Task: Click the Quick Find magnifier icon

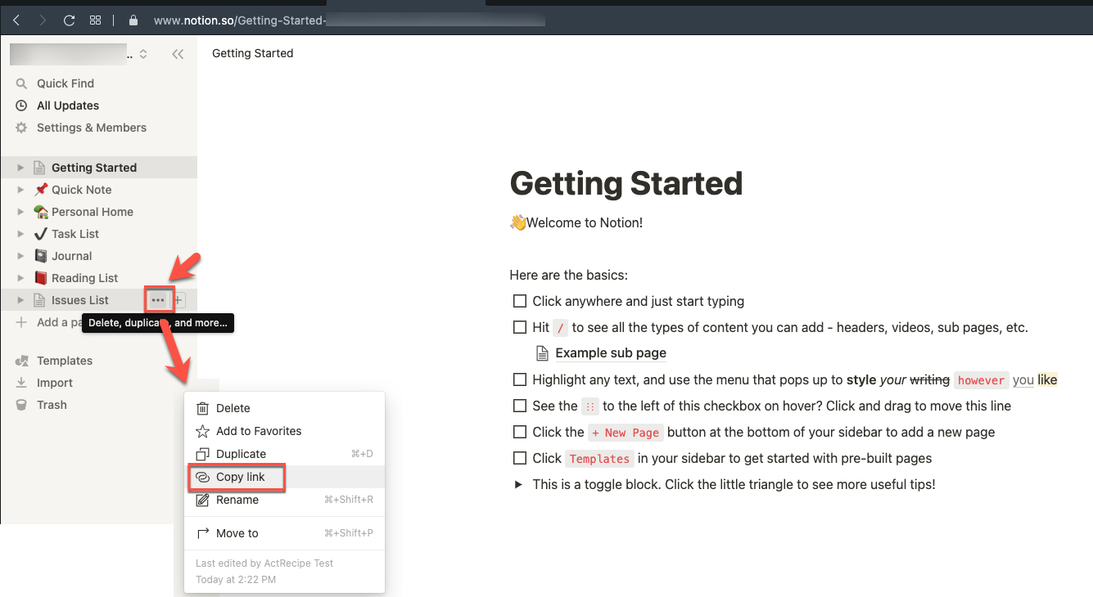Action: 22,83
